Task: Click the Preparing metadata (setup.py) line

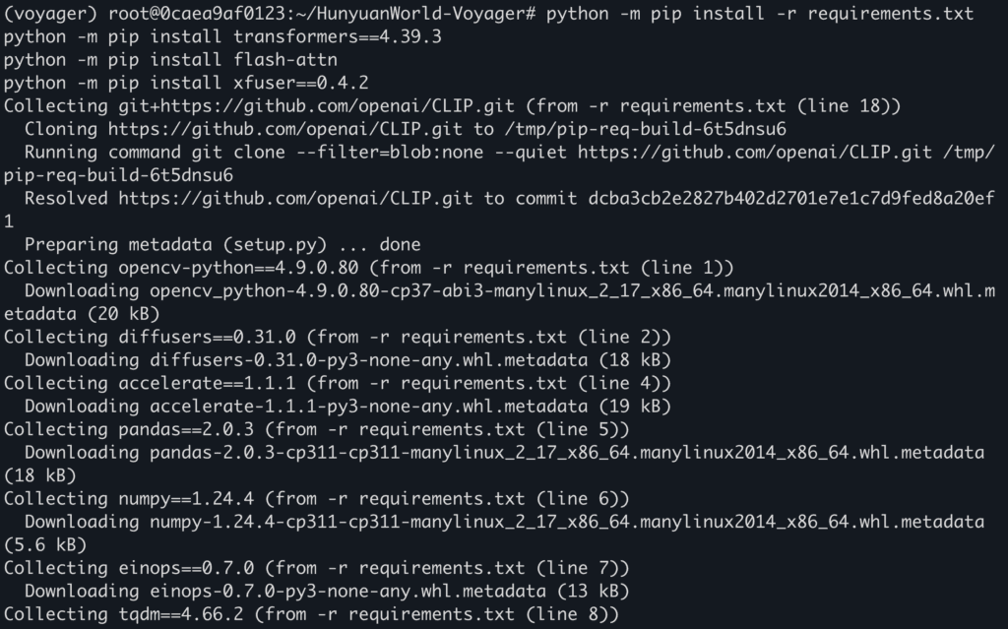Action: click(222, 245)
